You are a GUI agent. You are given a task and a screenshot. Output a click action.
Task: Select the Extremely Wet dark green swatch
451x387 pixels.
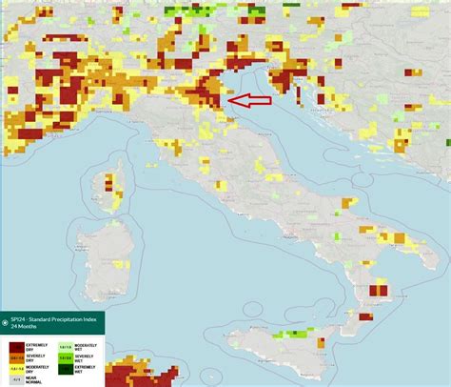[x=66, y=370]
